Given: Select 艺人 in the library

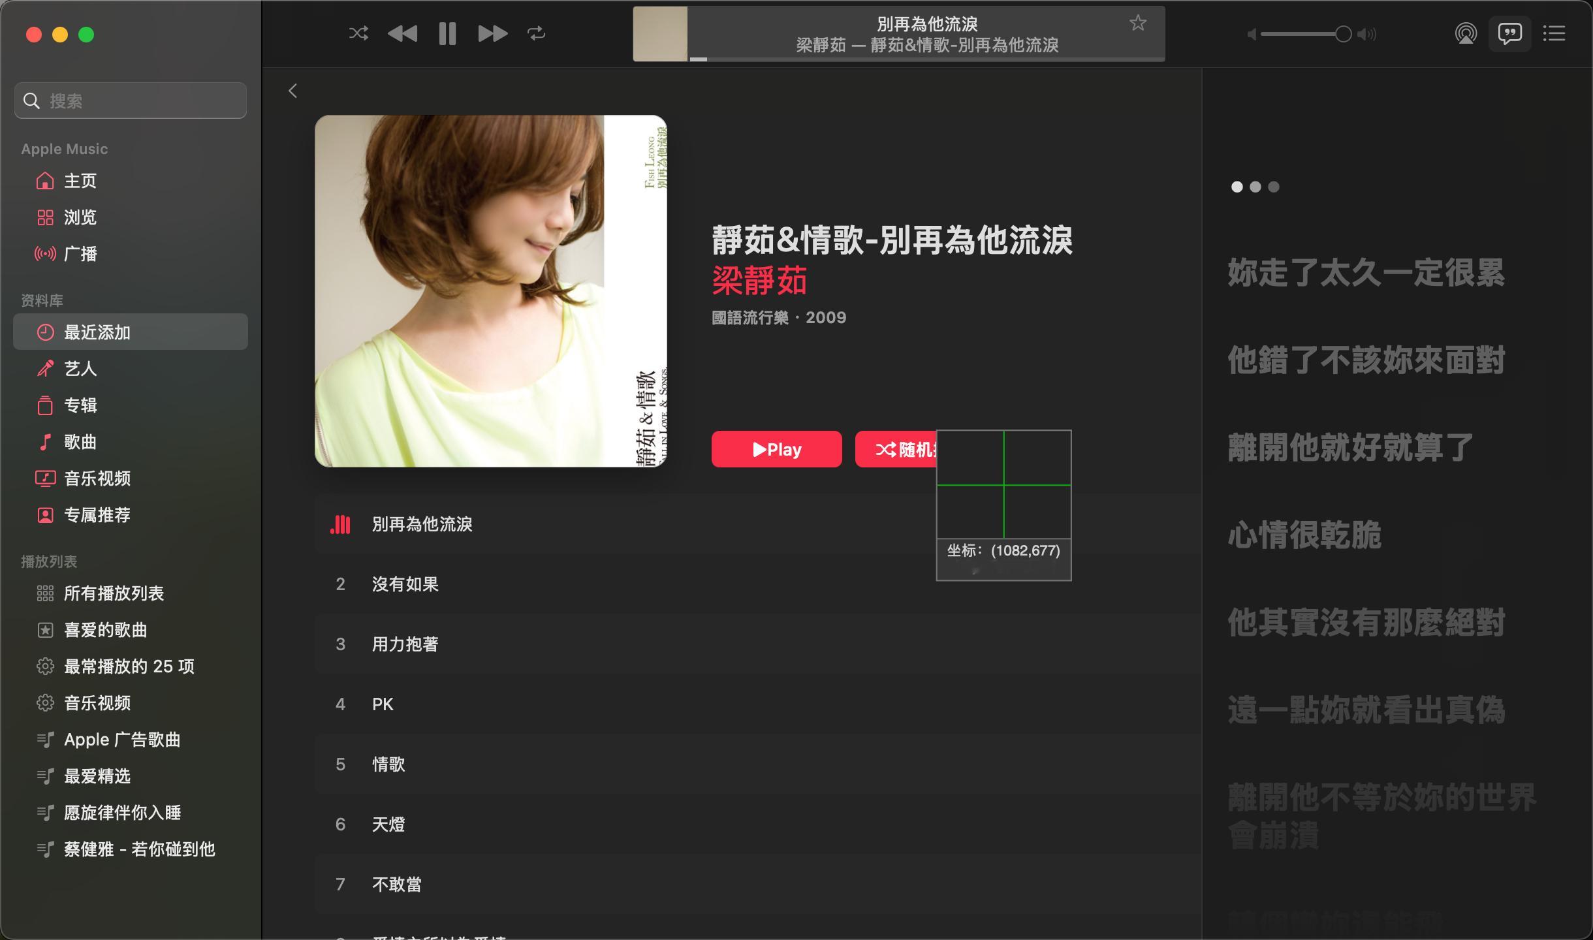Looking at the screenshot, I should [131, 369].
